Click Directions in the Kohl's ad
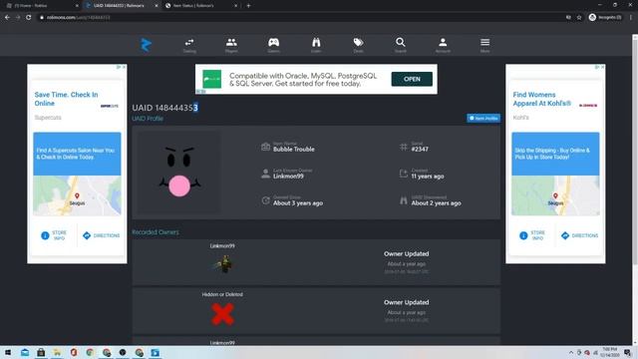This screenshot has height=359, width=638. click(580, 235)
